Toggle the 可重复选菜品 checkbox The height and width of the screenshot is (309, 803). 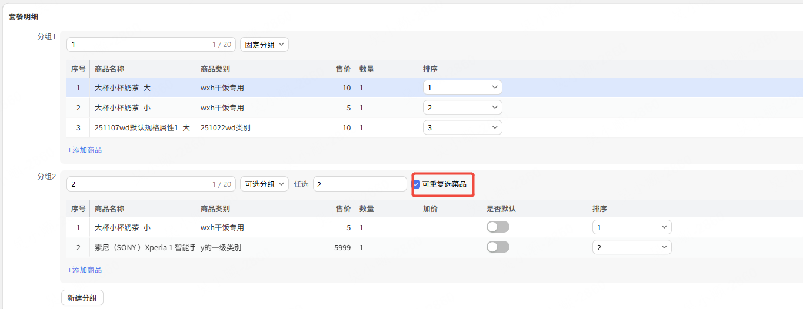[417, 184]
